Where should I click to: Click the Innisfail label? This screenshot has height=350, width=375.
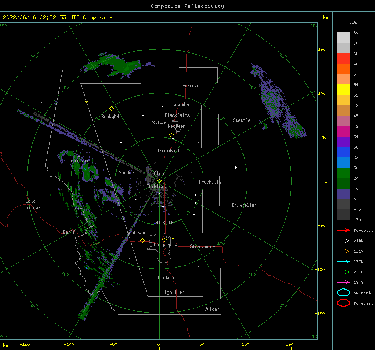click(x=168, y=151)
